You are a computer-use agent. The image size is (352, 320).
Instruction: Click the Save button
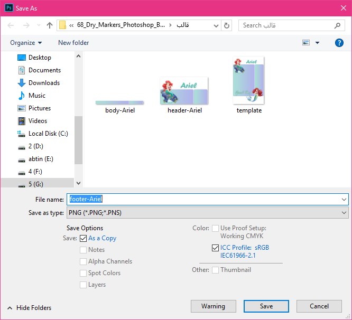point(266,306)
